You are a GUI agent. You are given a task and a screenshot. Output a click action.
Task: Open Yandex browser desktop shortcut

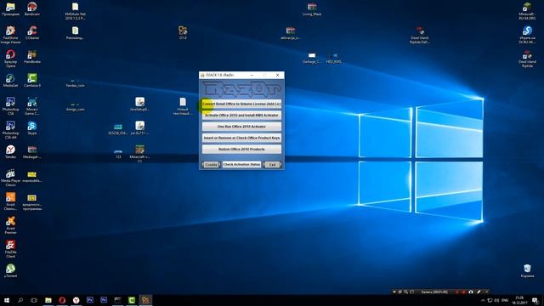[10, 151]
